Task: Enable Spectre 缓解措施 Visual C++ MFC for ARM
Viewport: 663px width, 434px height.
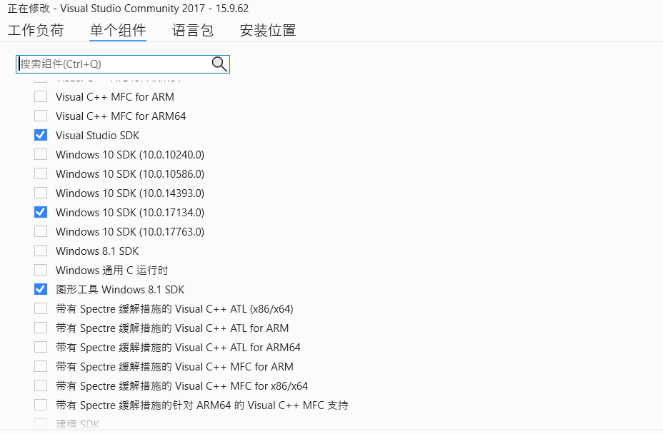Action: click(41, 366)
